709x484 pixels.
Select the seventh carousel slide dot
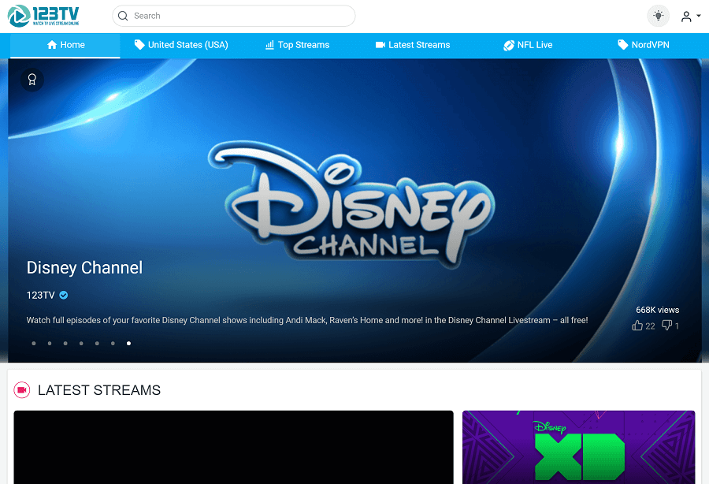[x=129, y=344]
